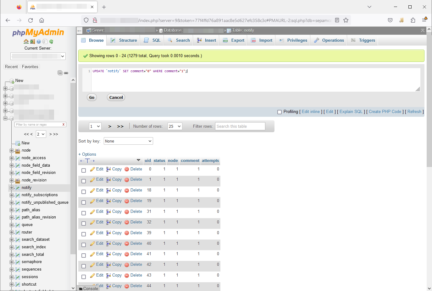This screenshot has height=291, width=432.
Task: Check the row with uid 1
Action: pyautogui.click(x=84, y=181)
